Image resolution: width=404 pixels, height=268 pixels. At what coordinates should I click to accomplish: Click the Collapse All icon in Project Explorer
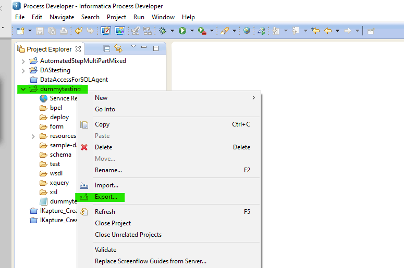click(107, 48)
